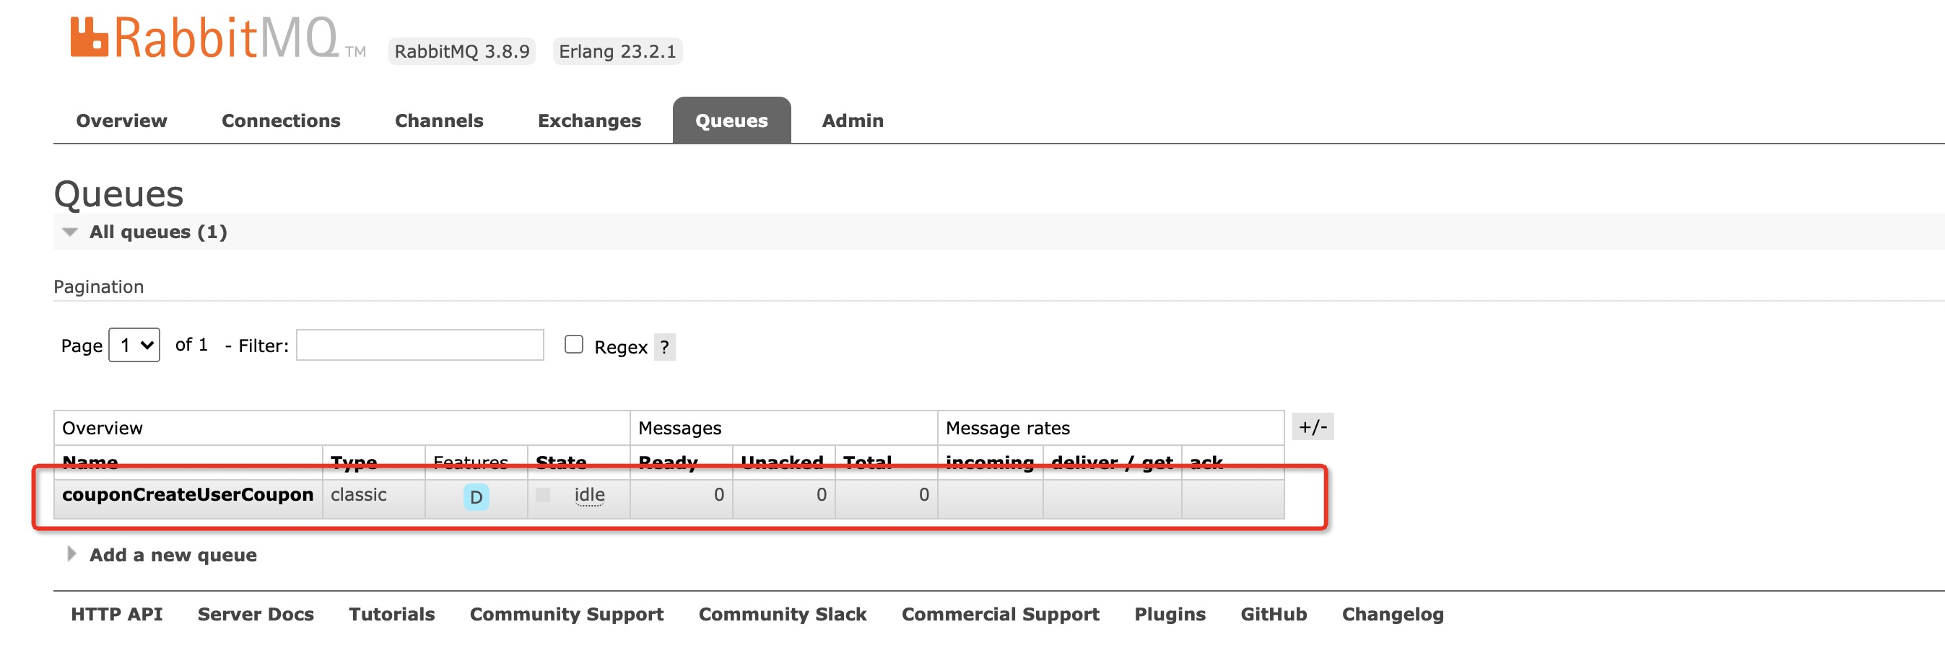1945x671 pixels.
Task: Visit the Community Slack link
Action: 782,613
